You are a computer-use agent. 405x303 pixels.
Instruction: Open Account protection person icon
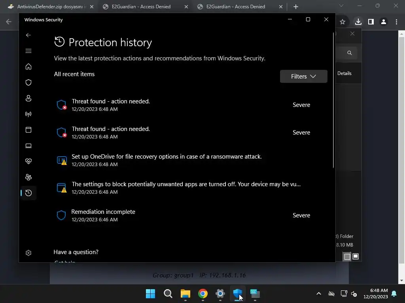pos(28,98)
